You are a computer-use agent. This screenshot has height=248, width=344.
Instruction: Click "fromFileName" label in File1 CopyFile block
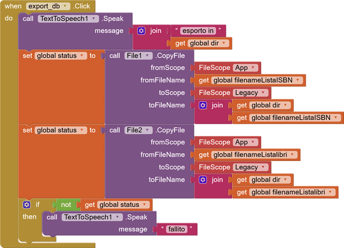pos(163,80)
